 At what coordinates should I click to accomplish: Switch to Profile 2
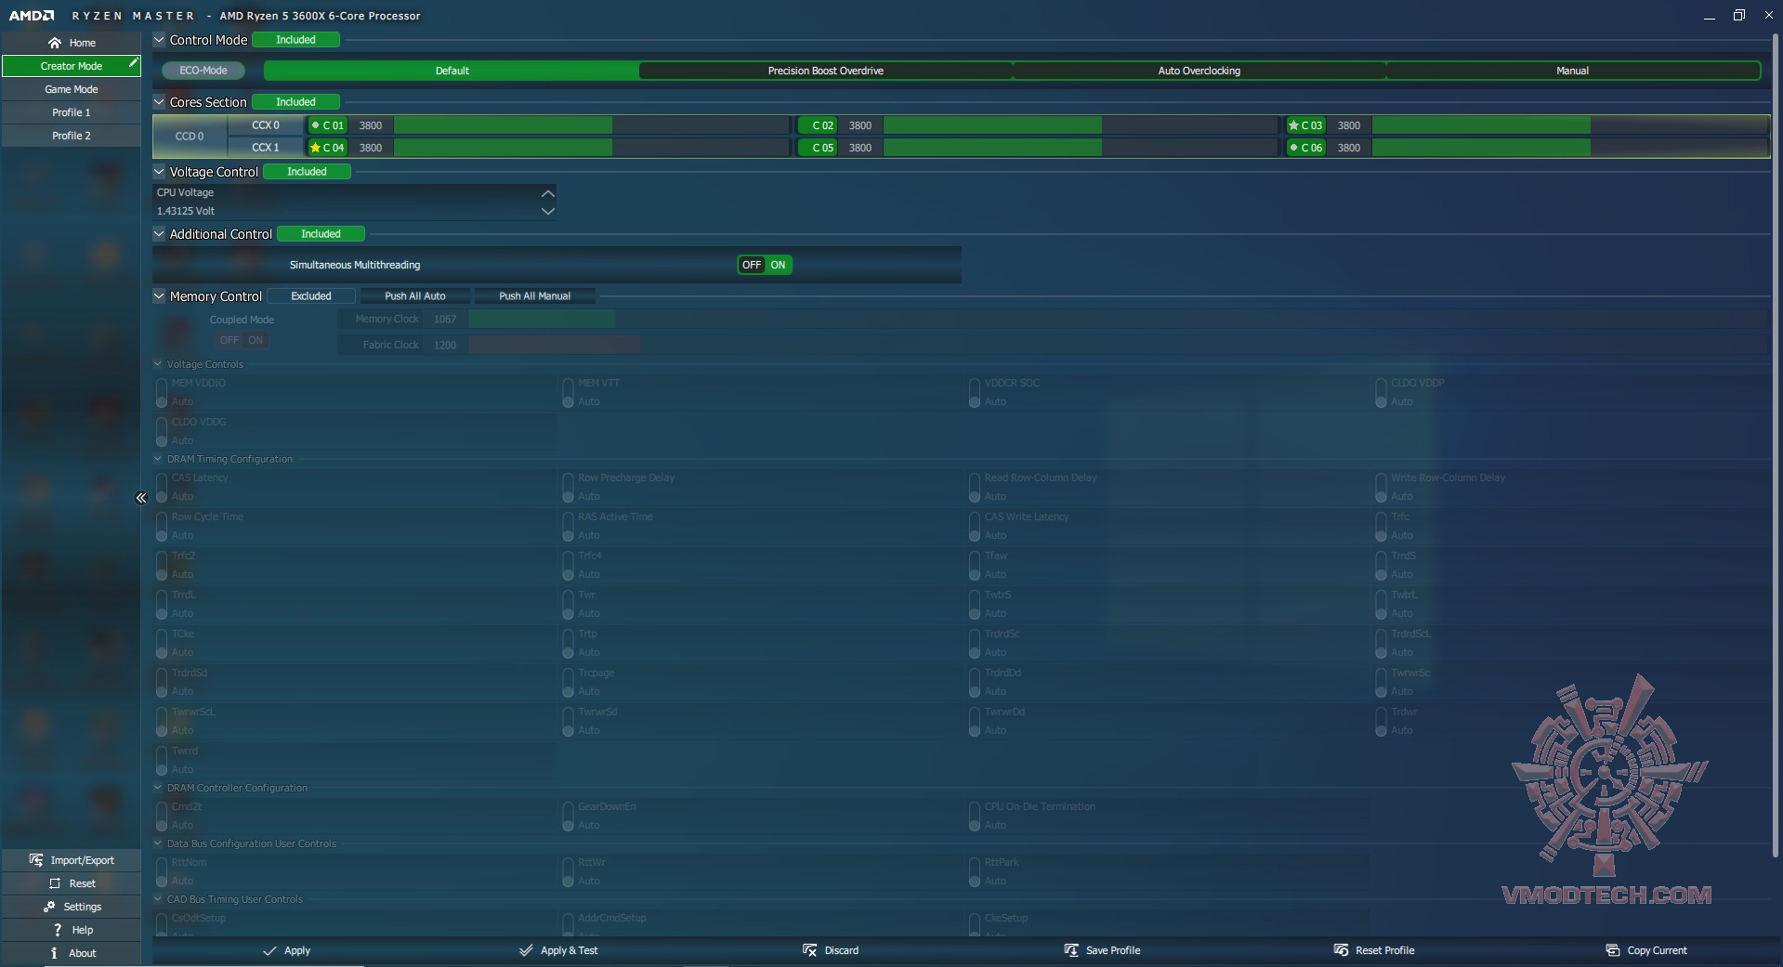72,136
